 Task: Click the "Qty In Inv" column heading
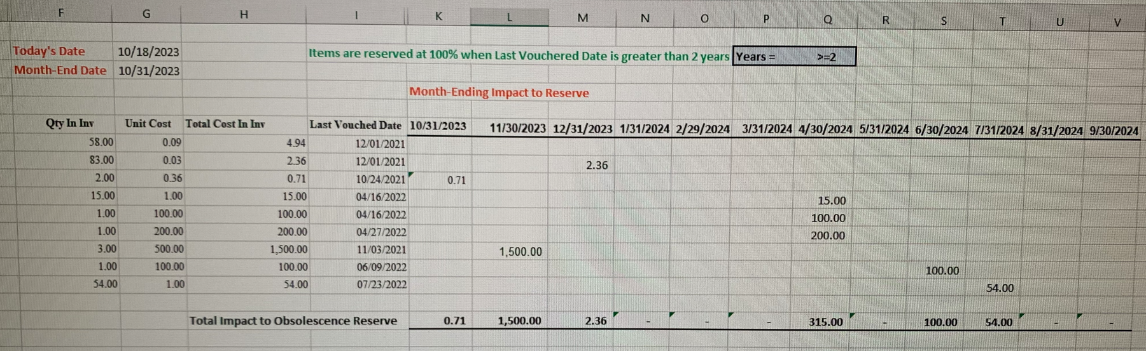[69, 123]
